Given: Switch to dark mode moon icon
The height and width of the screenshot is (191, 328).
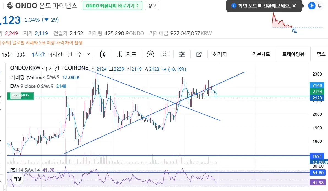Looking at the screenshot, I should pyautogui.click(x=320, y=6).
